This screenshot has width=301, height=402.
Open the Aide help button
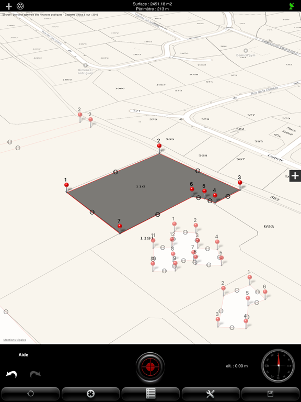(24, 355)
